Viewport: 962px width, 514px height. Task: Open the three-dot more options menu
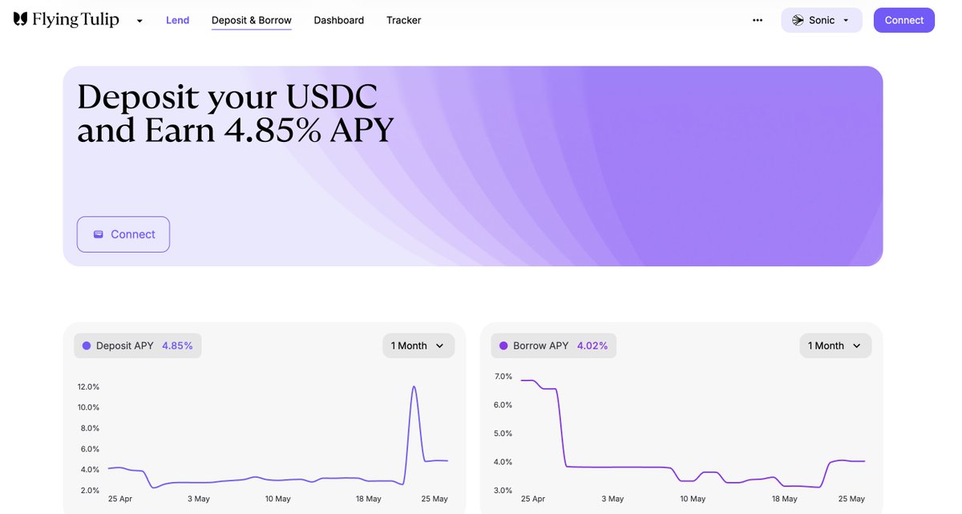[758, 20]
